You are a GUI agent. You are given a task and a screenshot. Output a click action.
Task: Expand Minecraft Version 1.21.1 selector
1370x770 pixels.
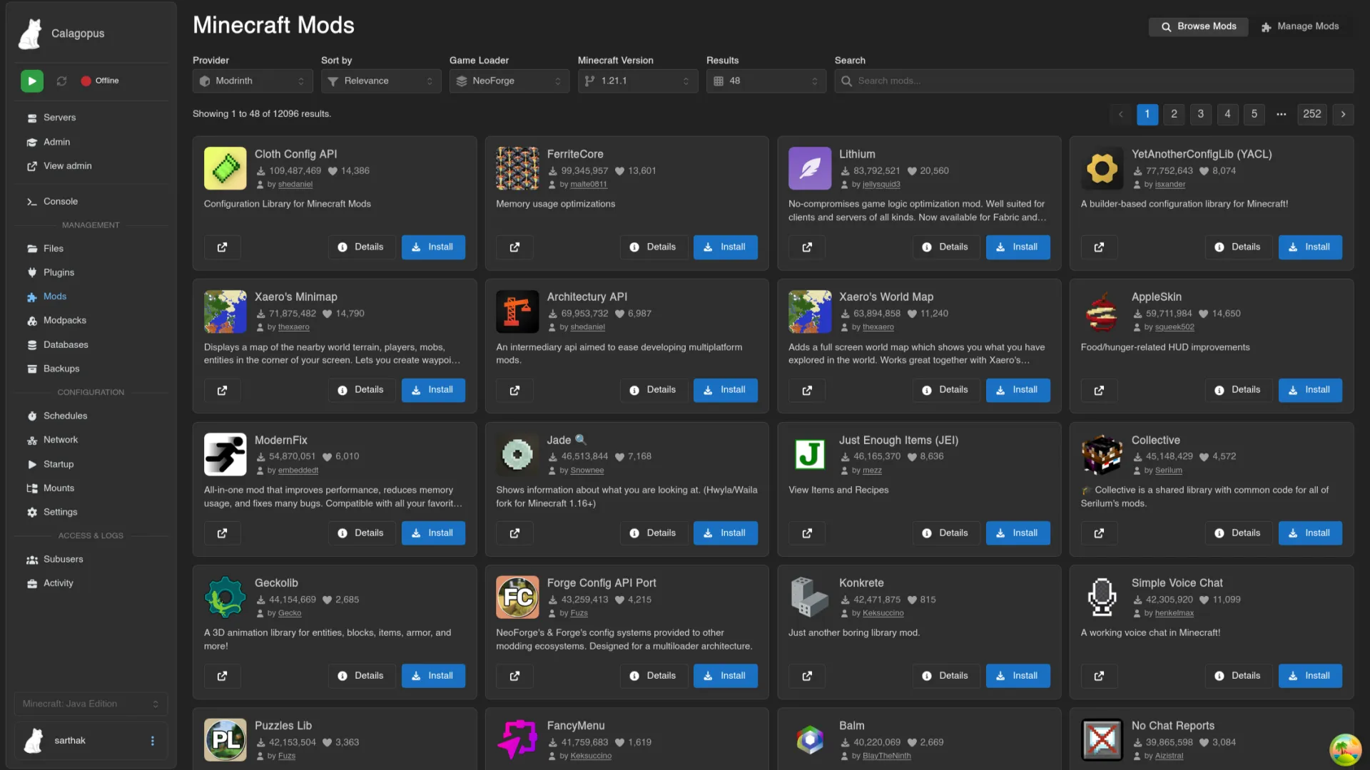(637, 81)
